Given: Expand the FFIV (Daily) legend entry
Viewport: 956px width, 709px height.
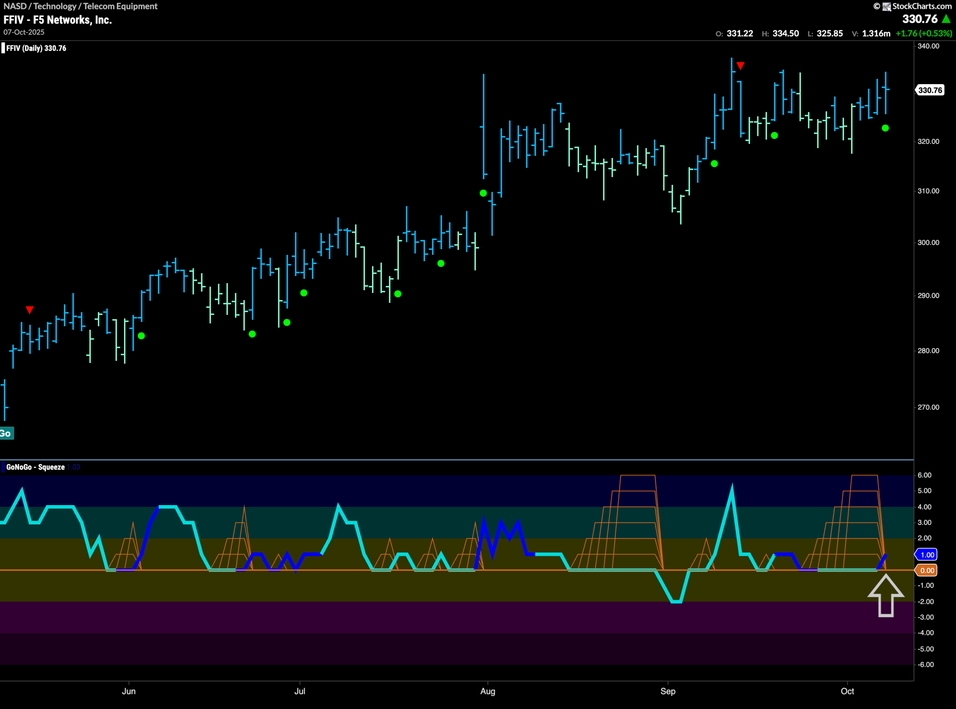Looking at the screenshot, I should [x=34, y=48].
